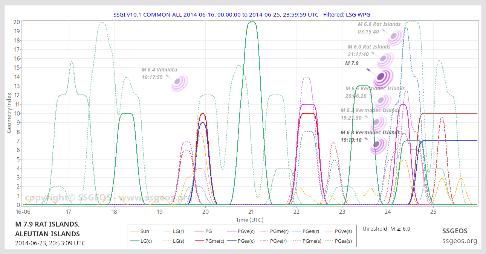The width and height of the screenshot is (486, 254).
Task: Select the M 6.5 Kermadec Islands marker
Action: (x=382, y=101)
